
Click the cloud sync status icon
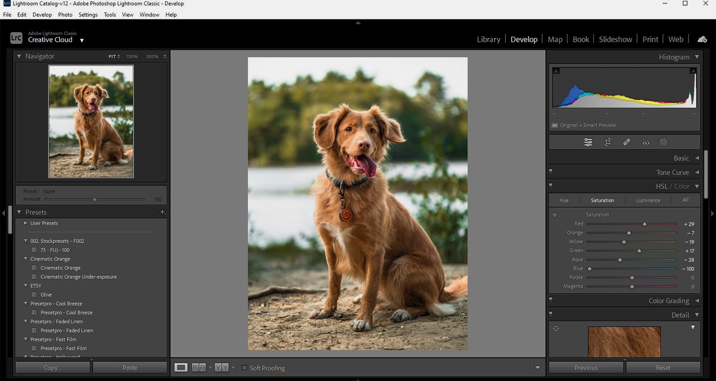click(702, 39)
